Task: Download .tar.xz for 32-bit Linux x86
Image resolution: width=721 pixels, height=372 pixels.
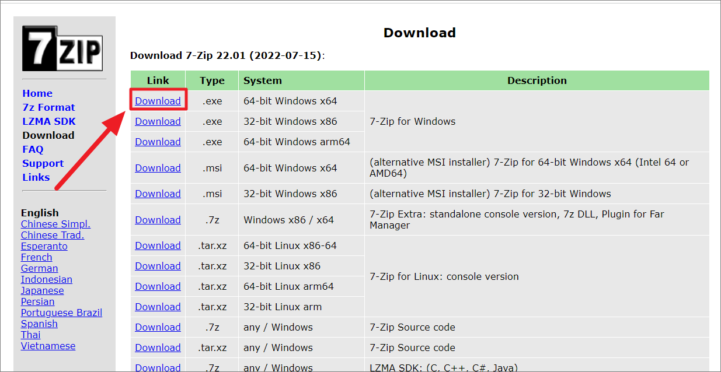Action: click(158, 266)
